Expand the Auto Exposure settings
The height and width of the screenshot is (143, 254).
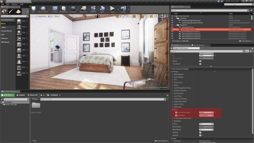[173, 93]
